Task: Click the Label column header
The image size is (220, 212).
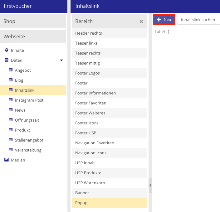Action: pyautogui.click(x=160, y=32)
